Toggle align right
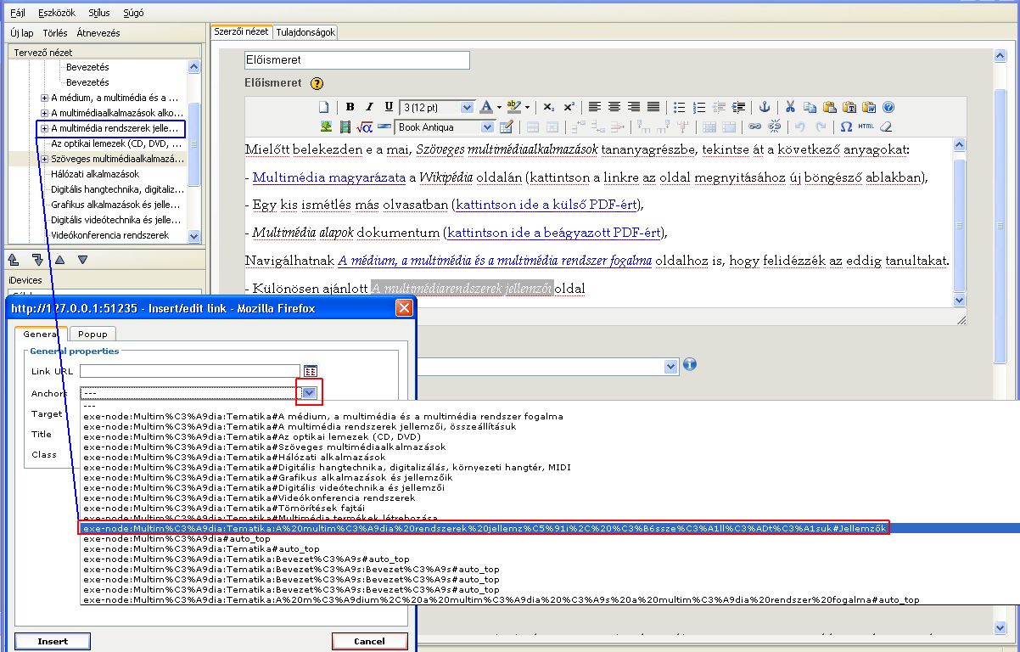1020x652 pixels. pos(634,108)
